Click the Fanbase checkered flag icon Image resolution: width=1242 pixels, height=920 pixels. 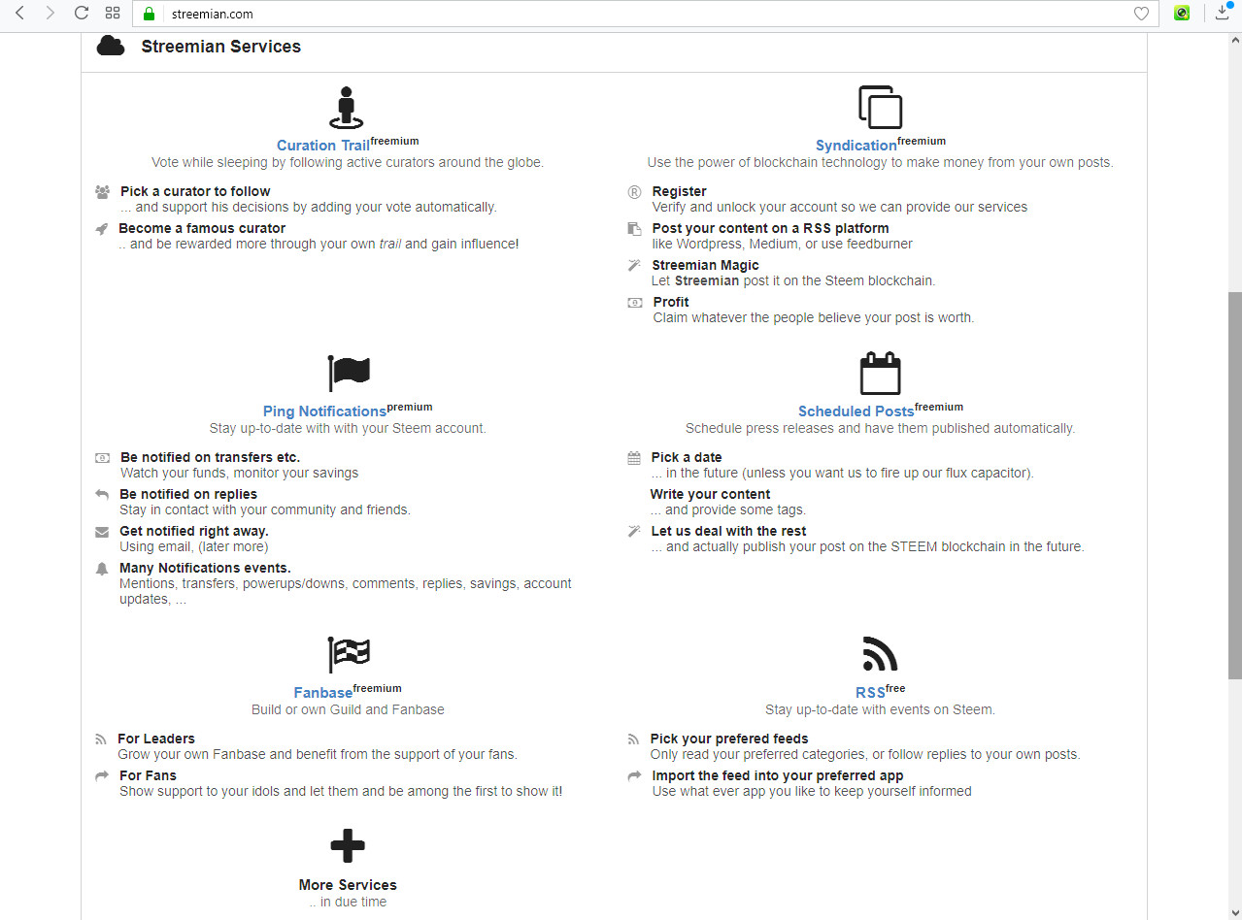coord(349,655)
